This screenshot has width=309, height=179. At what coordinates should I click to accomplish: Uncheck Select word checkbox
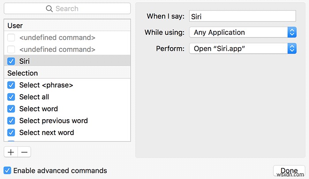(11, 109)
